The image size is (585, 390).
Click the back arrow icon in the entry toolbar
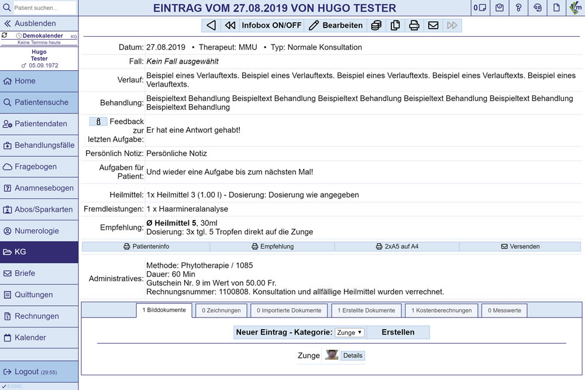coord(211,25)
